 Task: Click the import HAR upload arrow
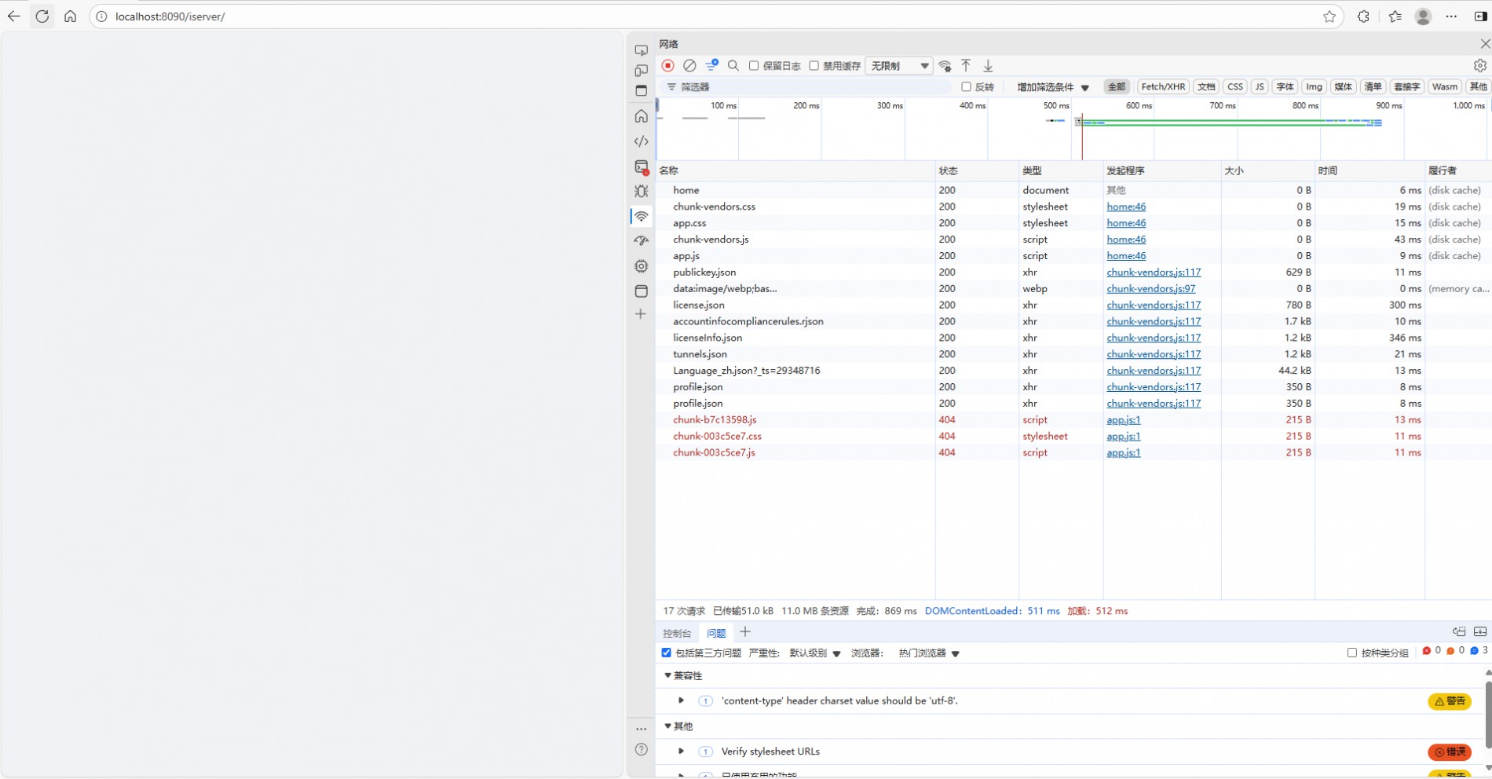coord(966,66)
